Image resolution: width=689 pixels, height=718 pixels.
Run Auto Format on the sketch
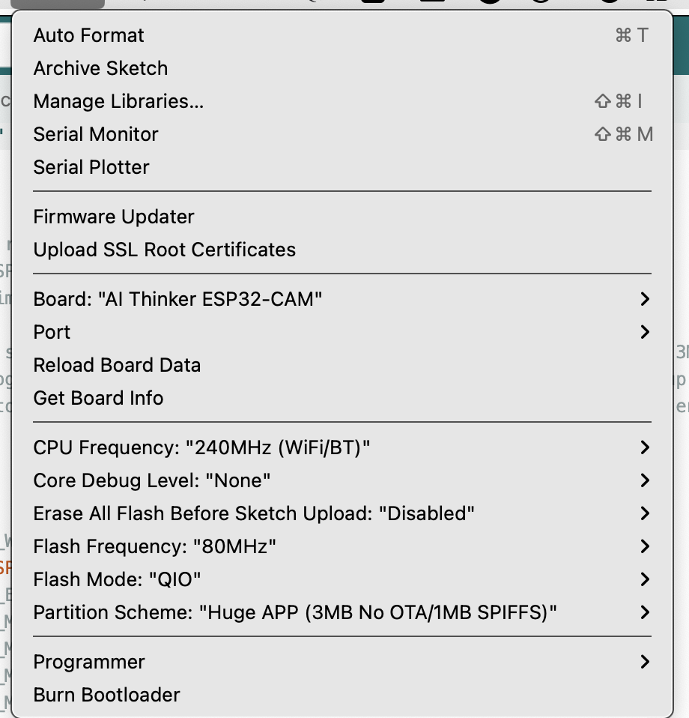tap(88, 35)
